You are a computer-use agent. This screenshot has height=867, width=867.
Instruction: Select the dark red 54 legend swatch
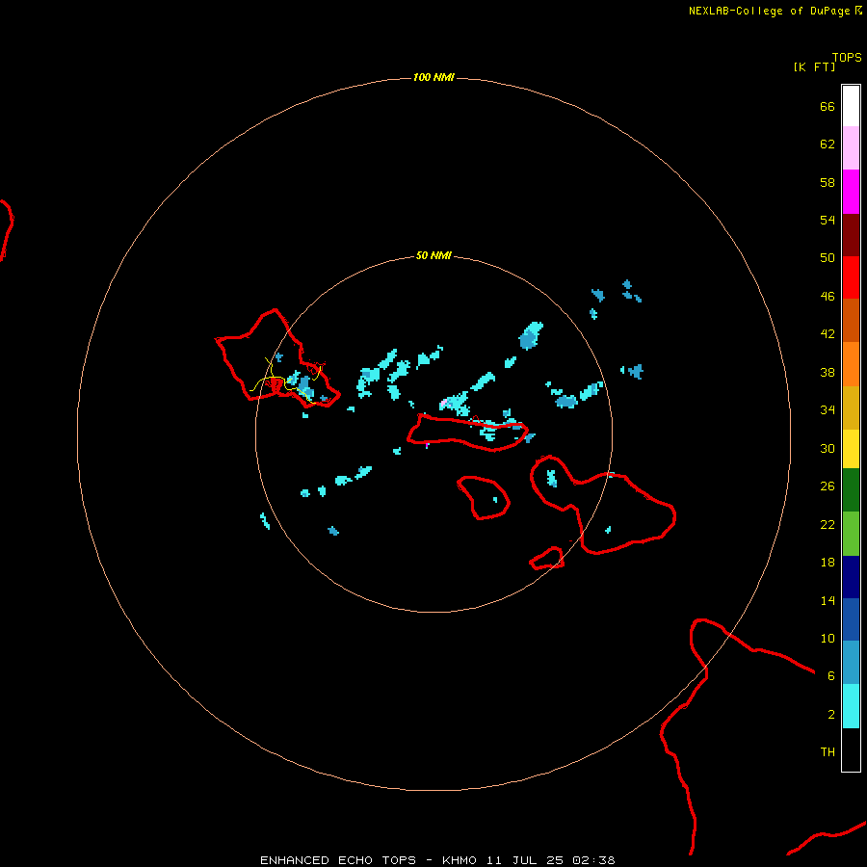[851, 235]
